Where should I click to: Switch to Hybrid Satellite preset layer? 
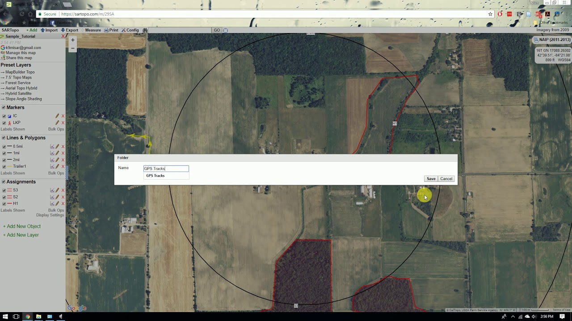coord(18,94)
